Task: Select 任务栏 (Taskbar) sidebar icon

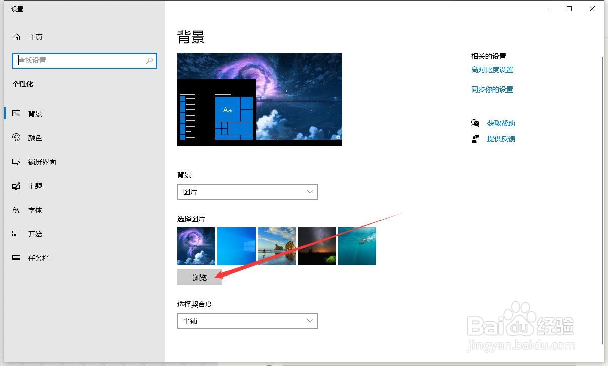Action: pyautogui.click(x=16, y=258)
